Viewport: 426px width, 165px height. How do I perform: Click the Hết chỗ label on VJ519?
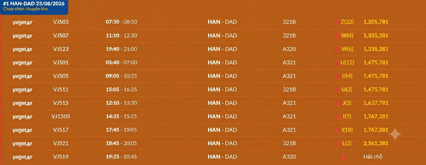(373, 157)
